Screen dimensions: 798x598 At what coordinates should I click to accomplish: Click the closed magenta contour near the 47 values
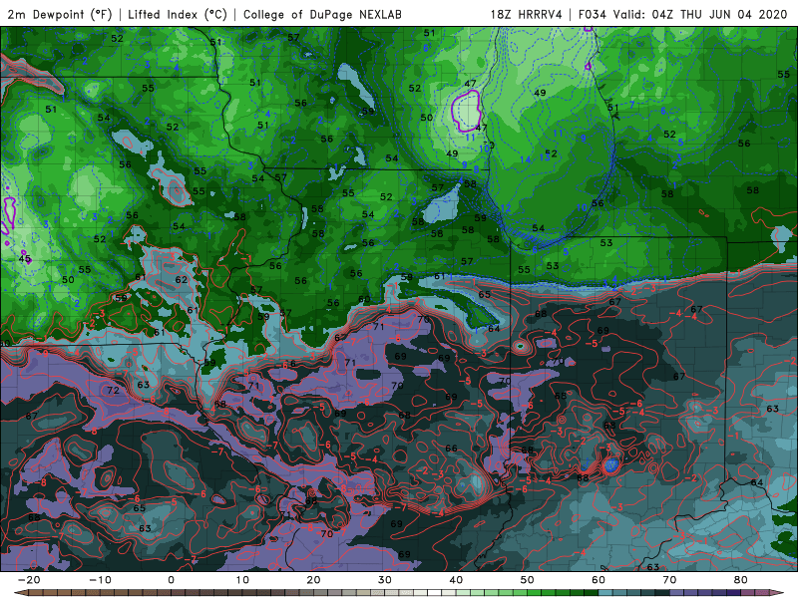coord(466,111)
